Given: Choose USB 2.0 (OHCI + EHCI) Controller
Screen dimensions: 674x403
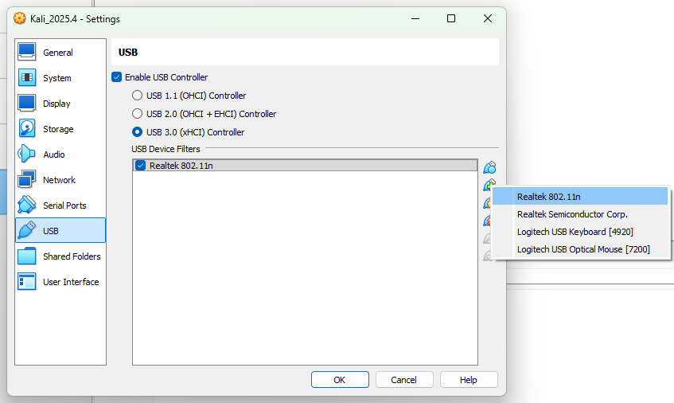Looking at the screenshot, I should tap(138, 114).
